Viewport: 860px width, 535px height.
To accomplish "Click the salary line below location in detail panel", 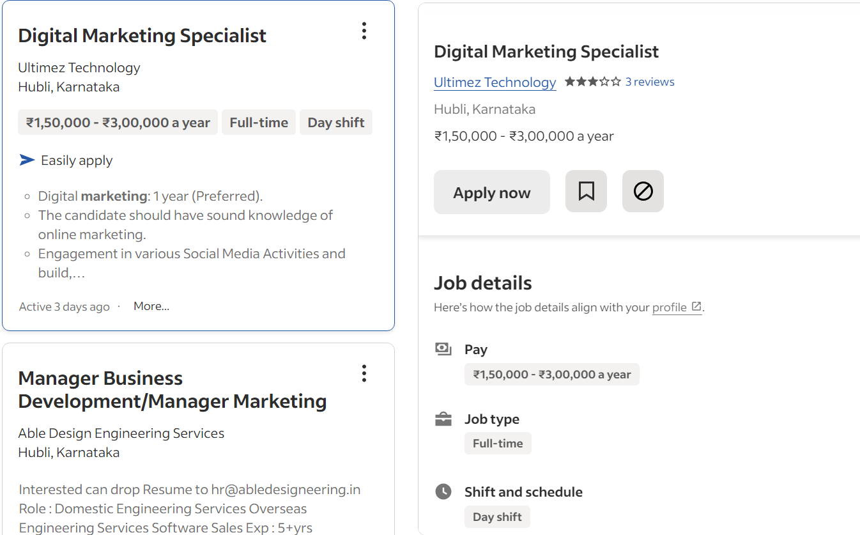I will pyautogui.click(x=524, y=136).
